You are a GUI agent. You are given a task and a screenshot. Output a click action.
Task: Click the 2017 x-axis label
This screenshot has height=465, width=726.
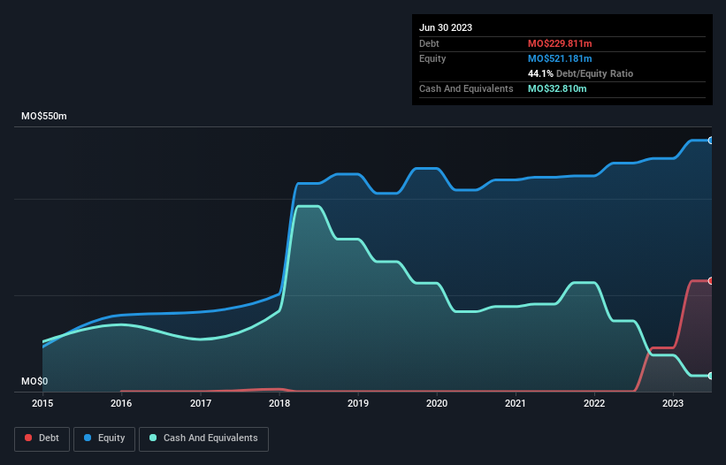tap(201, 403)
